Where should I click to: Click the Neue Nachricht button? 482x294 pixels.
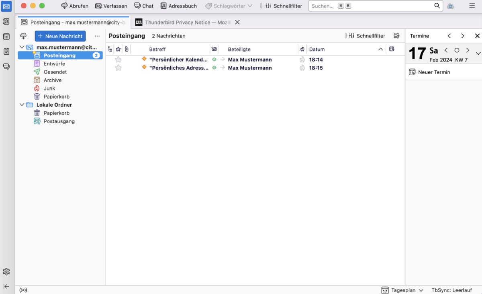click(60, 36)
